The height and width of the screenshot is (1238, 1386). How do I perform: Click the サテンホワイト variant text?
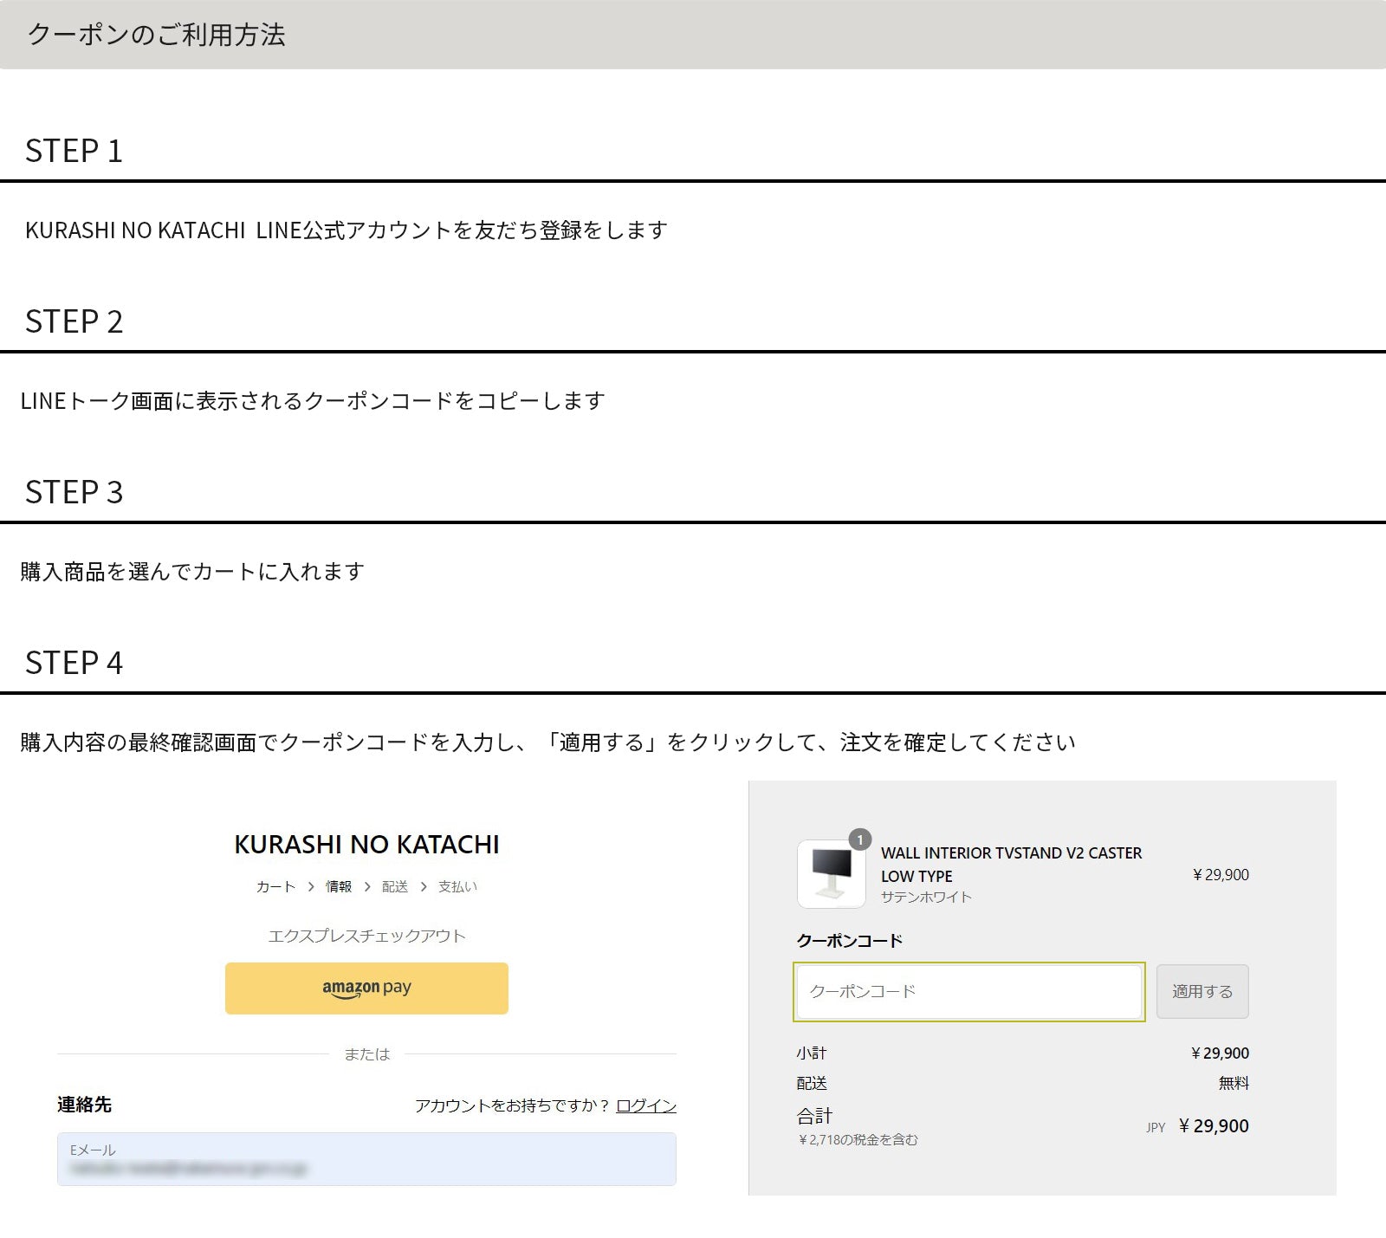[926, 897]
